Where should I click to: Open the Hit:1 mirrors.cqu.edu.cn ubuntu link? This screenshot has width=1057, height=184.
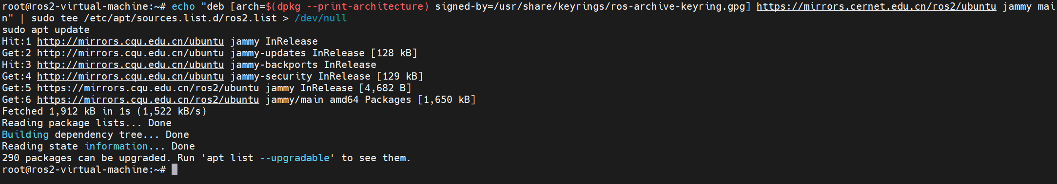point(131,42)
